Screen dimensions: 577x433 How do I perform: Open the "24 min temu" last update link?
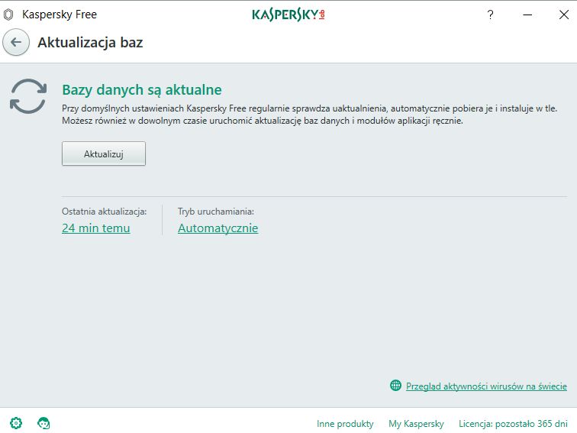point(95,228)
